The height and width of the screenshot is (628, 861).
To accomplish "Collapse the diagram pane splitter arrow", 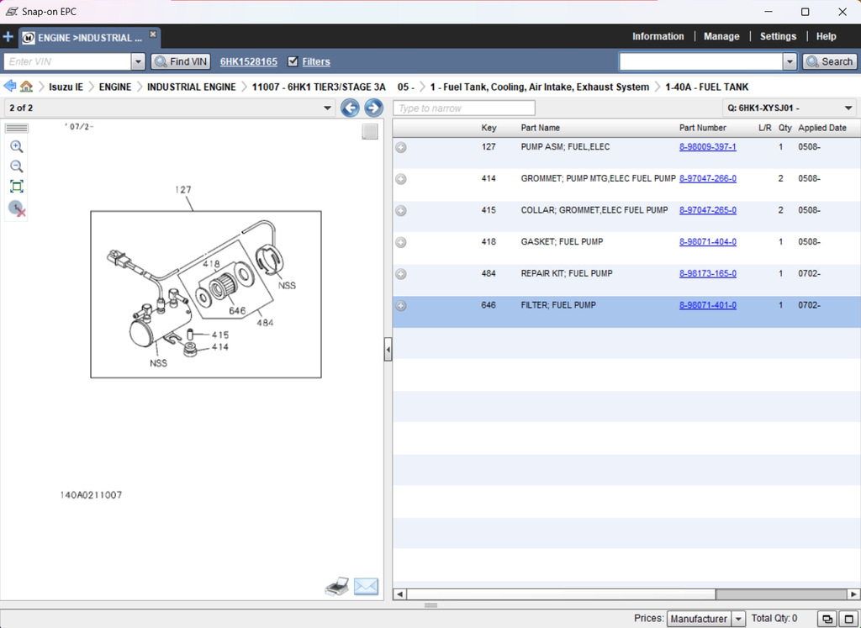I will tap(388, 349).
